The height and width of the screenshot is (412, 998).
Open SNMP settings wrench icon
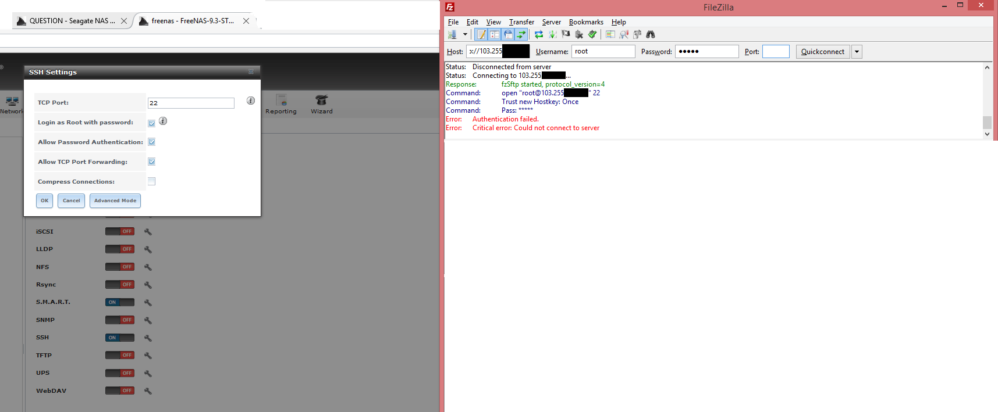(x=148, y=320)
